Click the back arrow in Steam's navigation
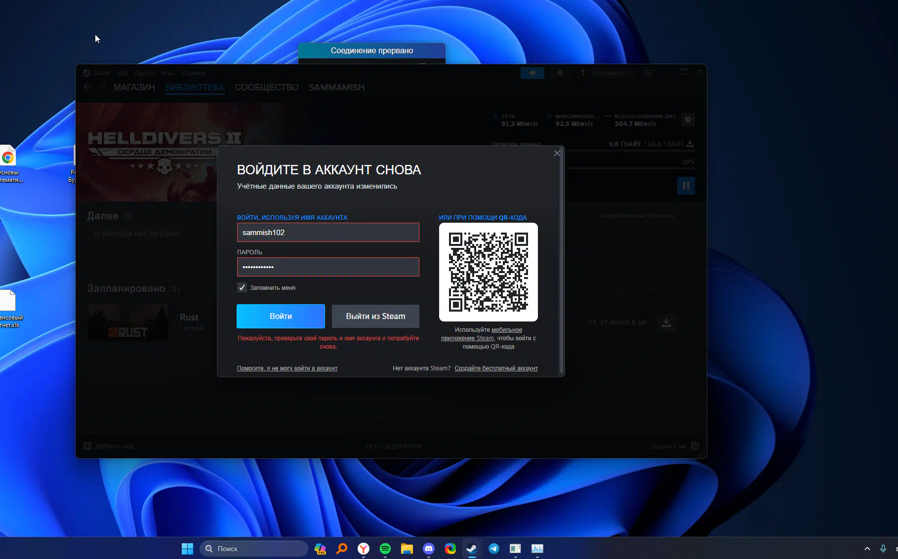The width and height of the screenshot is (898, 559). (x=87, y=87)
